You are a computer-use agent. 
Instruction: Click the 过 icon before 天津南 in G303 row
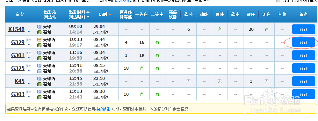(39, 92)
